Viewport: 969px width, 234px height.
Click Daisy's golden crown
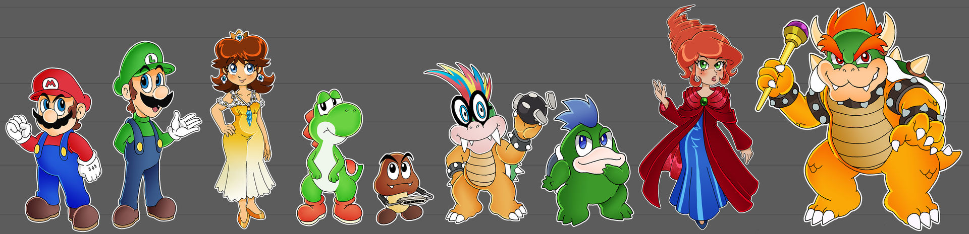point(239,36)
